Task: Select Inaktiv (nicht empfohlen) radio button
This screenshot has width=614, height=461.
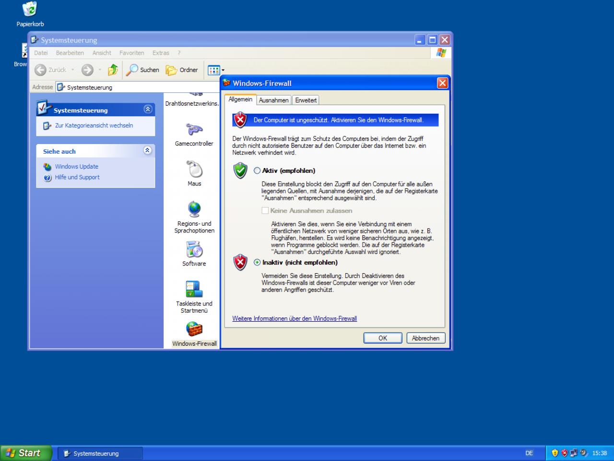Action: click(257, 262)
